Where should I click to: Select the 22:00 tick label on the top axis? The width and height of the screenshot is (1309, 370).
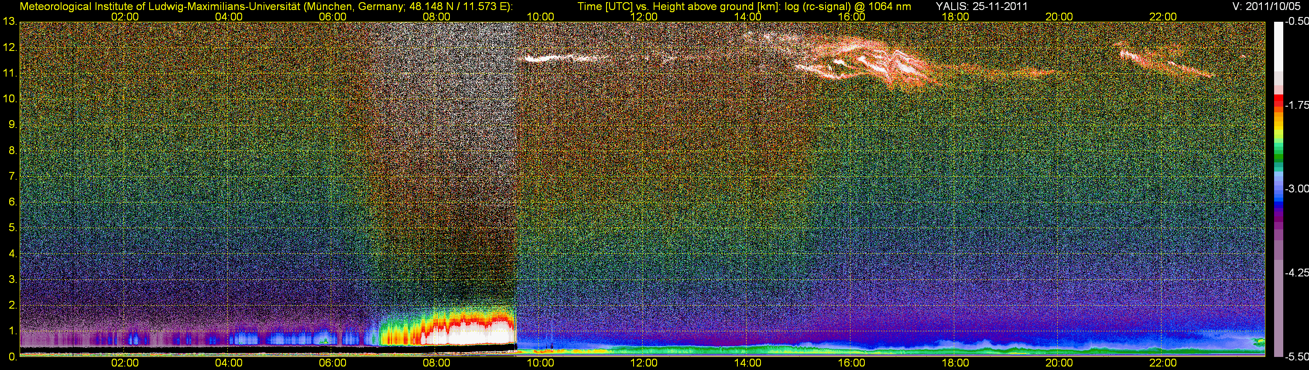pyautogui.click(x=1163, y=17)
